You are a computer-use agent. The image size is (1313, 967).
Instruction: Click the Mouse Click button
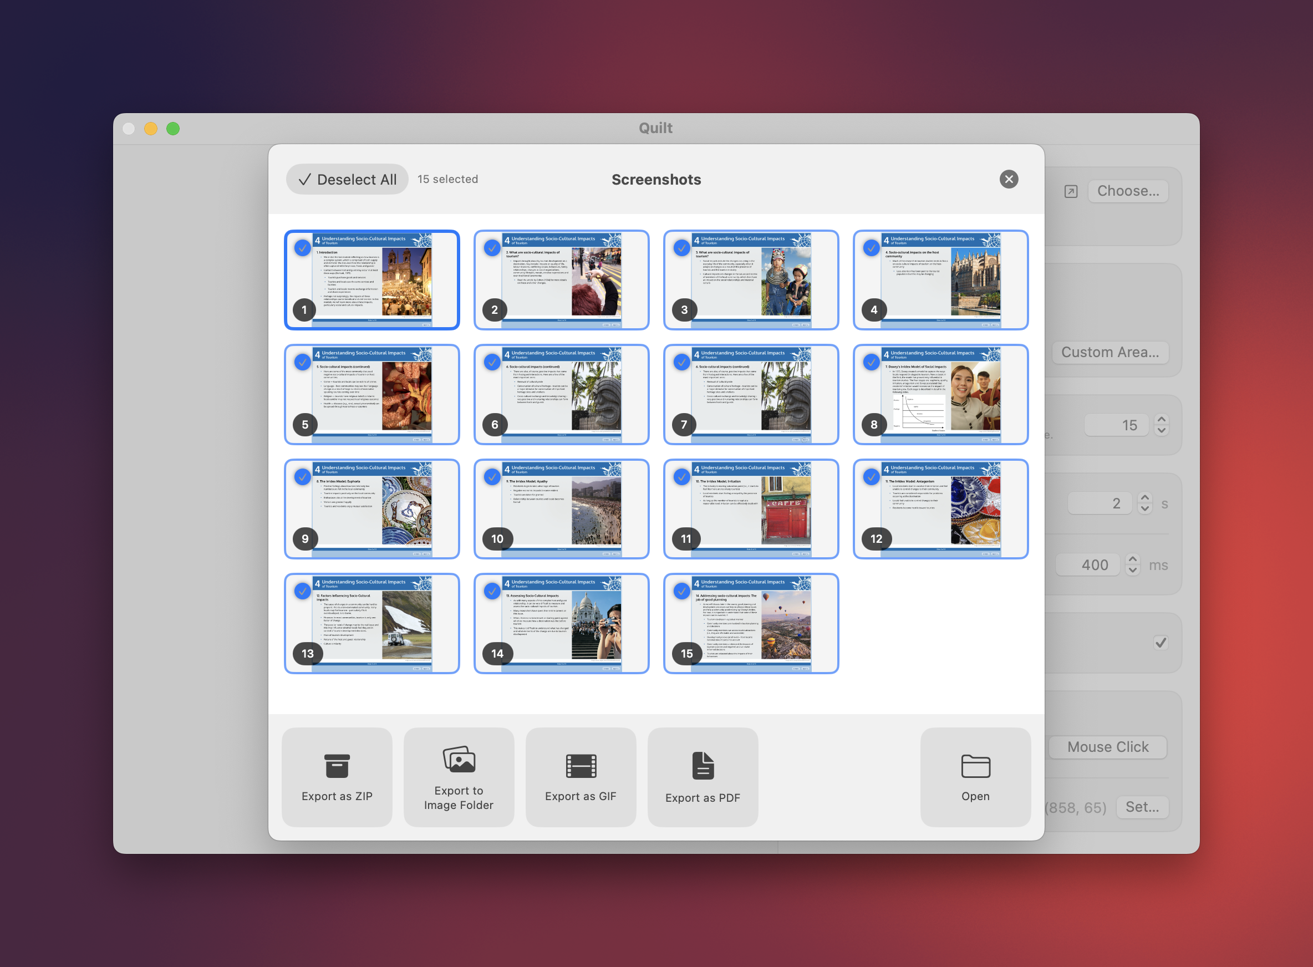[1107, 747]
